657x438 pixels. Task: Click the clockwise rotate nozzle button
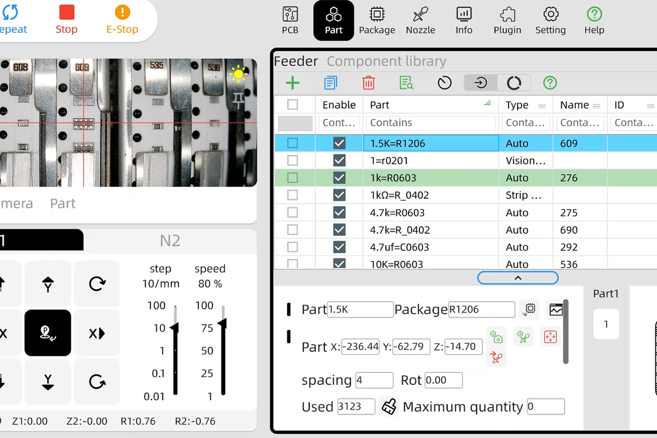click(97, 284)
